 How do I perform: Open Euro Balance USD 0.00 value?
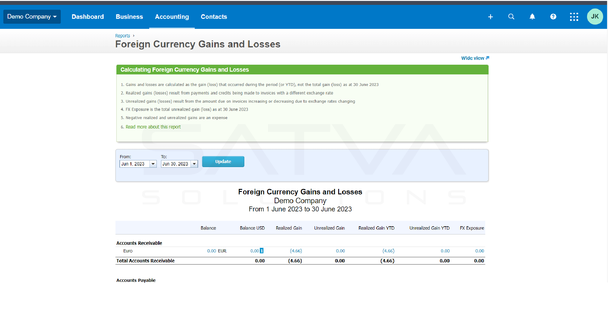(x=255, y=251)
